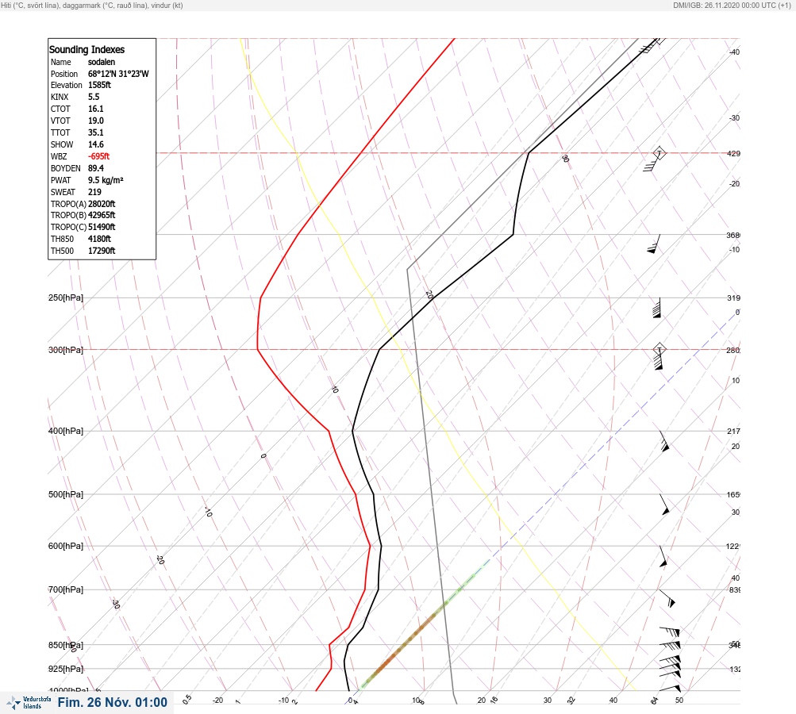Click the 'Sounding Indexes' title

tap(87, 50)
